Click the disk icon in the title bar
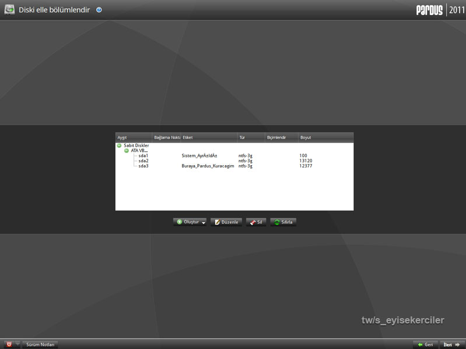This screenshot has width=466, height=349. click(x=9, y=9)
